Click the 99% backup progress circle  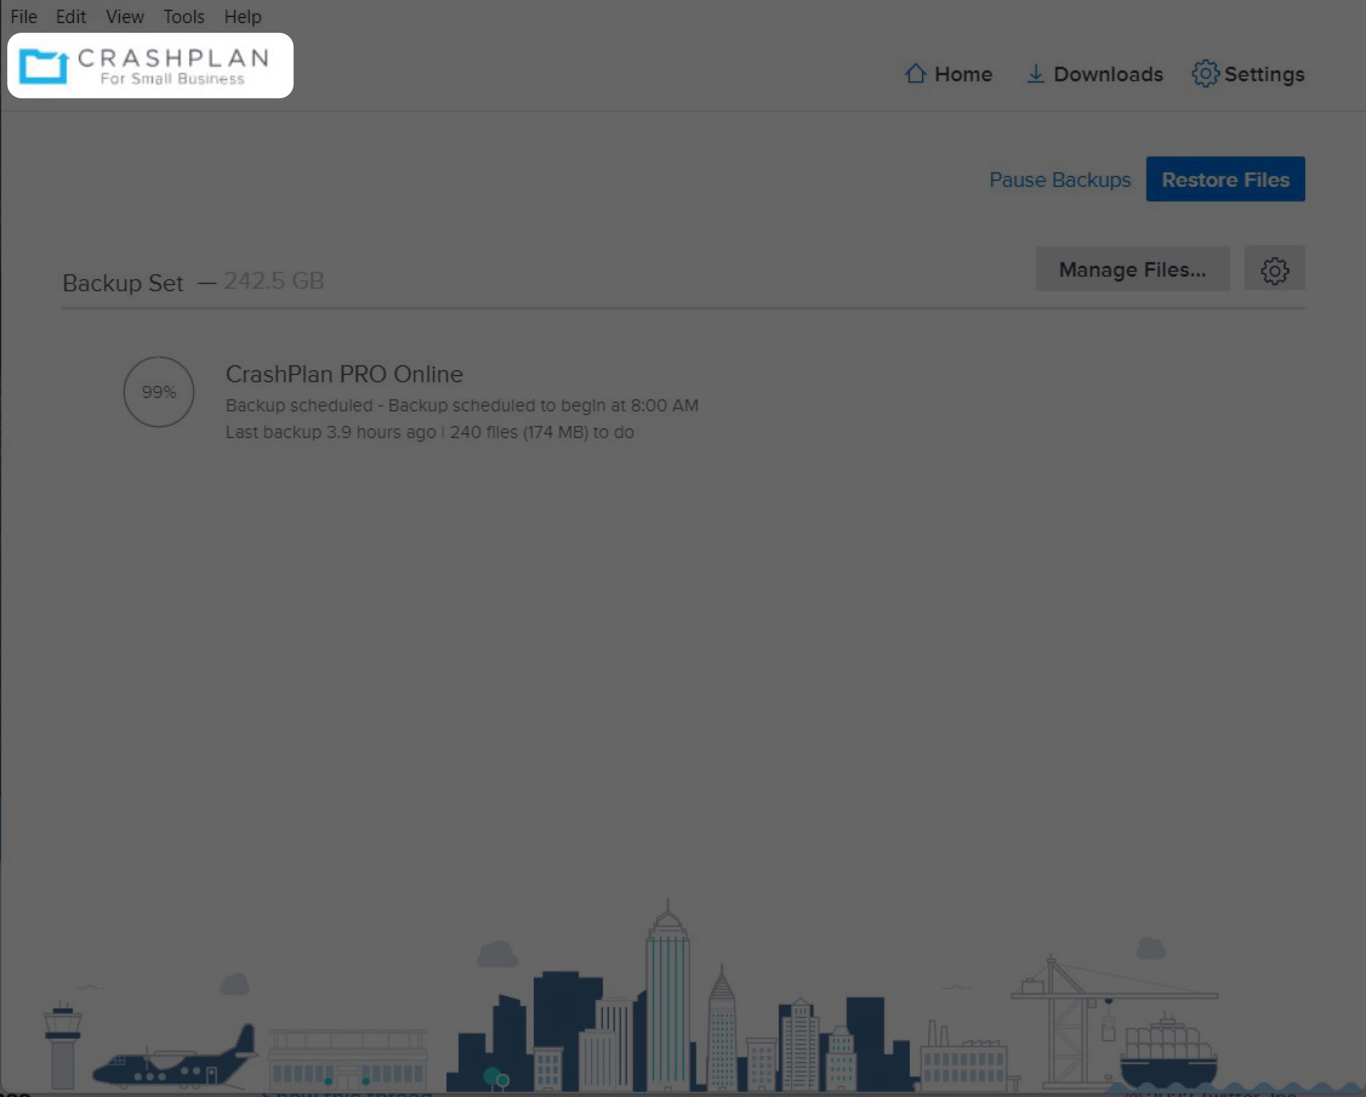click(x=158, y=391)
